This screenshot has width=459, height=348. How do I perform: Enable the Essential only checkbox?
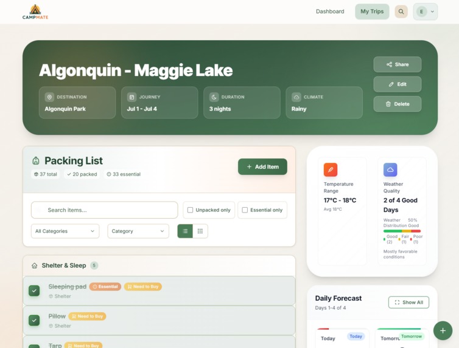tap(245, 210)
